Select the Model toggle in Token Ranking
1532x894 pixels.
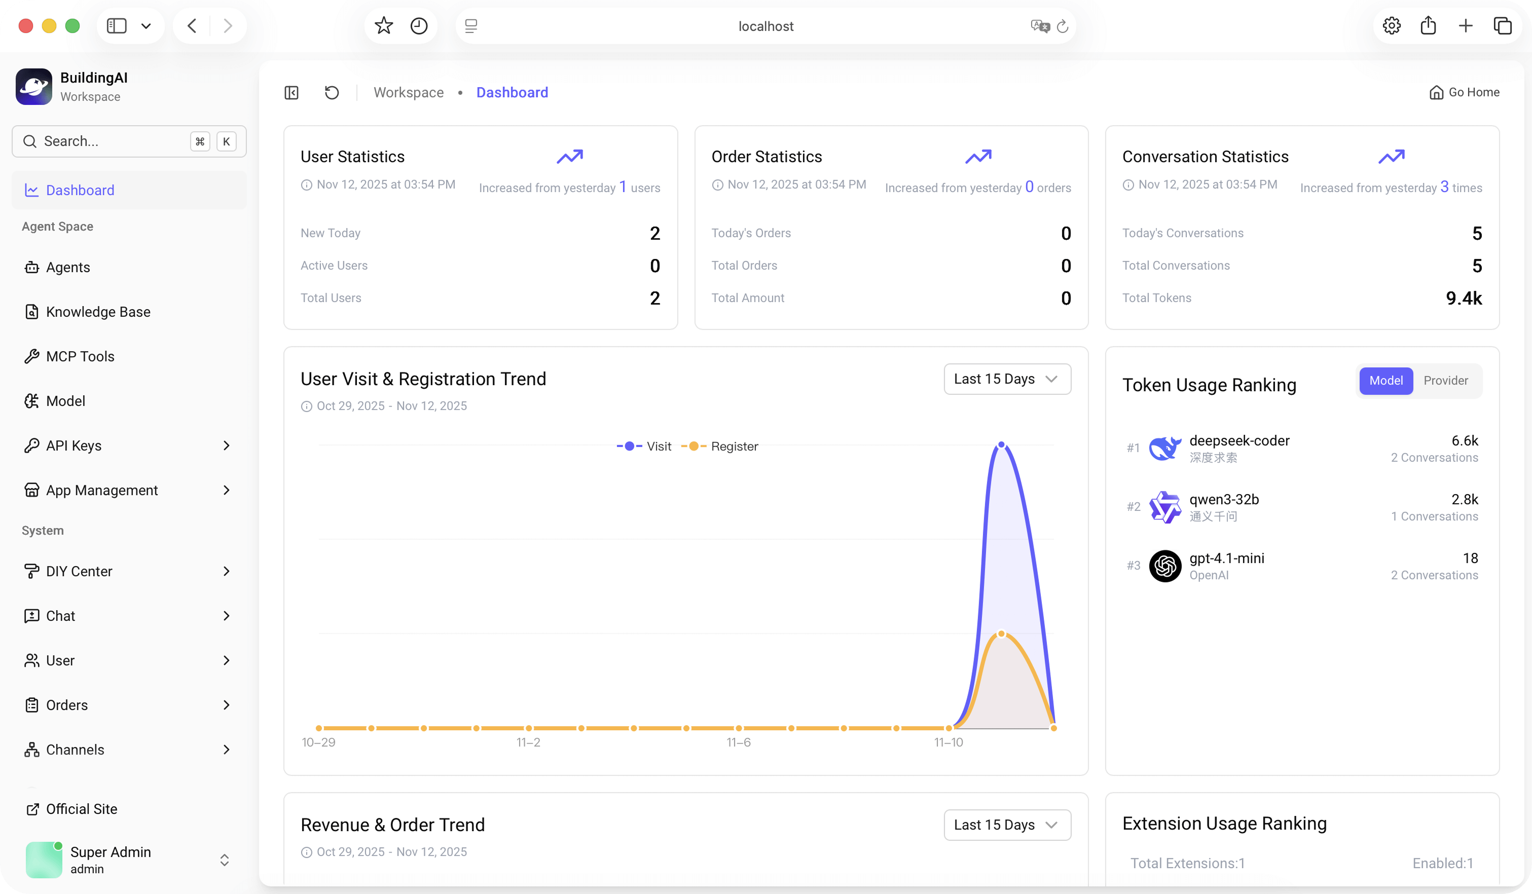1385,381
